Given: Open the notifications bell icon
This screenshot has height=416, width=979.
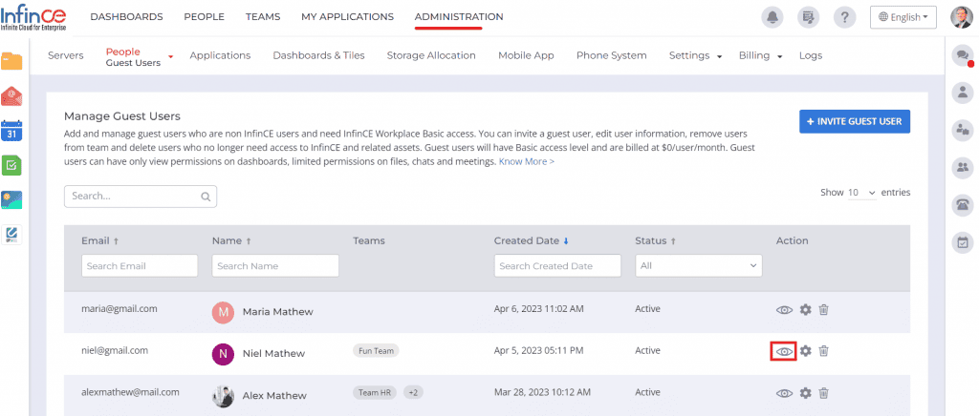Looking at the screenshot, I should pyautogui.click(x=771, y=17).
